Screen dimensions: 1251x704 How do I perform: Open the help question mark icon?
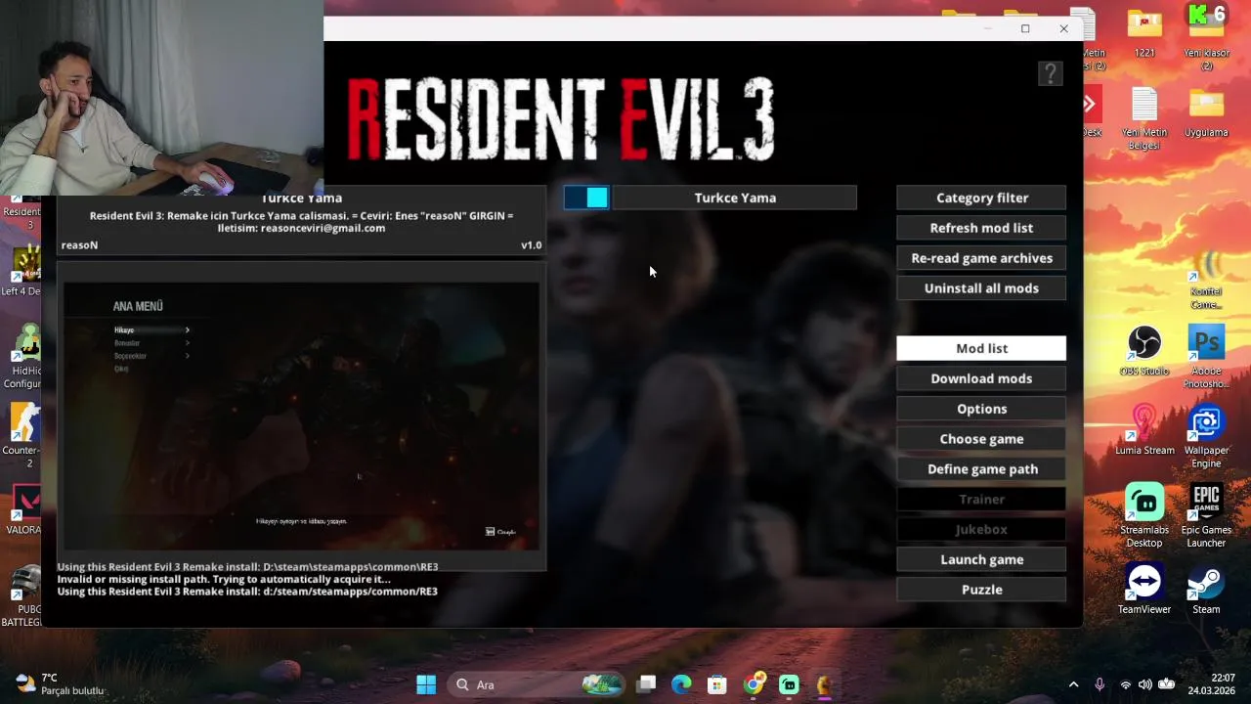1050,73
